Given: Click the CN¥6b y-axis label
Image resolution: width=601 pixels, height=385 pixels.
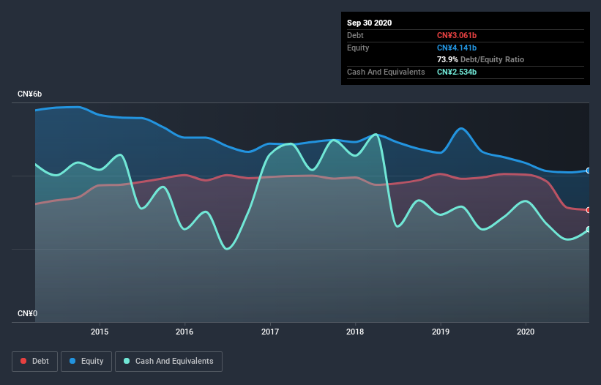Looking at the screenshot, I should pyautogui.click(x=29, y=94).
